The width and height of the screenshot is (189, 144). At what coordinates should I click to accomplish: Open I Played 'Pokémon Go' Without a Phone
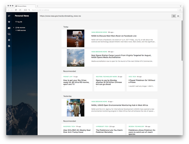[x=142, y=81]
